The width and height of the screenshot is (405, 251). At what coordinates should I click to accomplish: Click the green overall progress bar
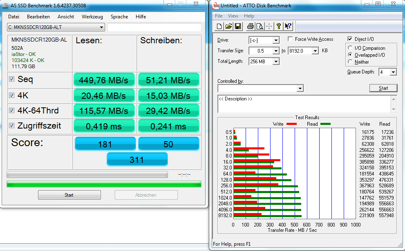(x=104, y=184)
